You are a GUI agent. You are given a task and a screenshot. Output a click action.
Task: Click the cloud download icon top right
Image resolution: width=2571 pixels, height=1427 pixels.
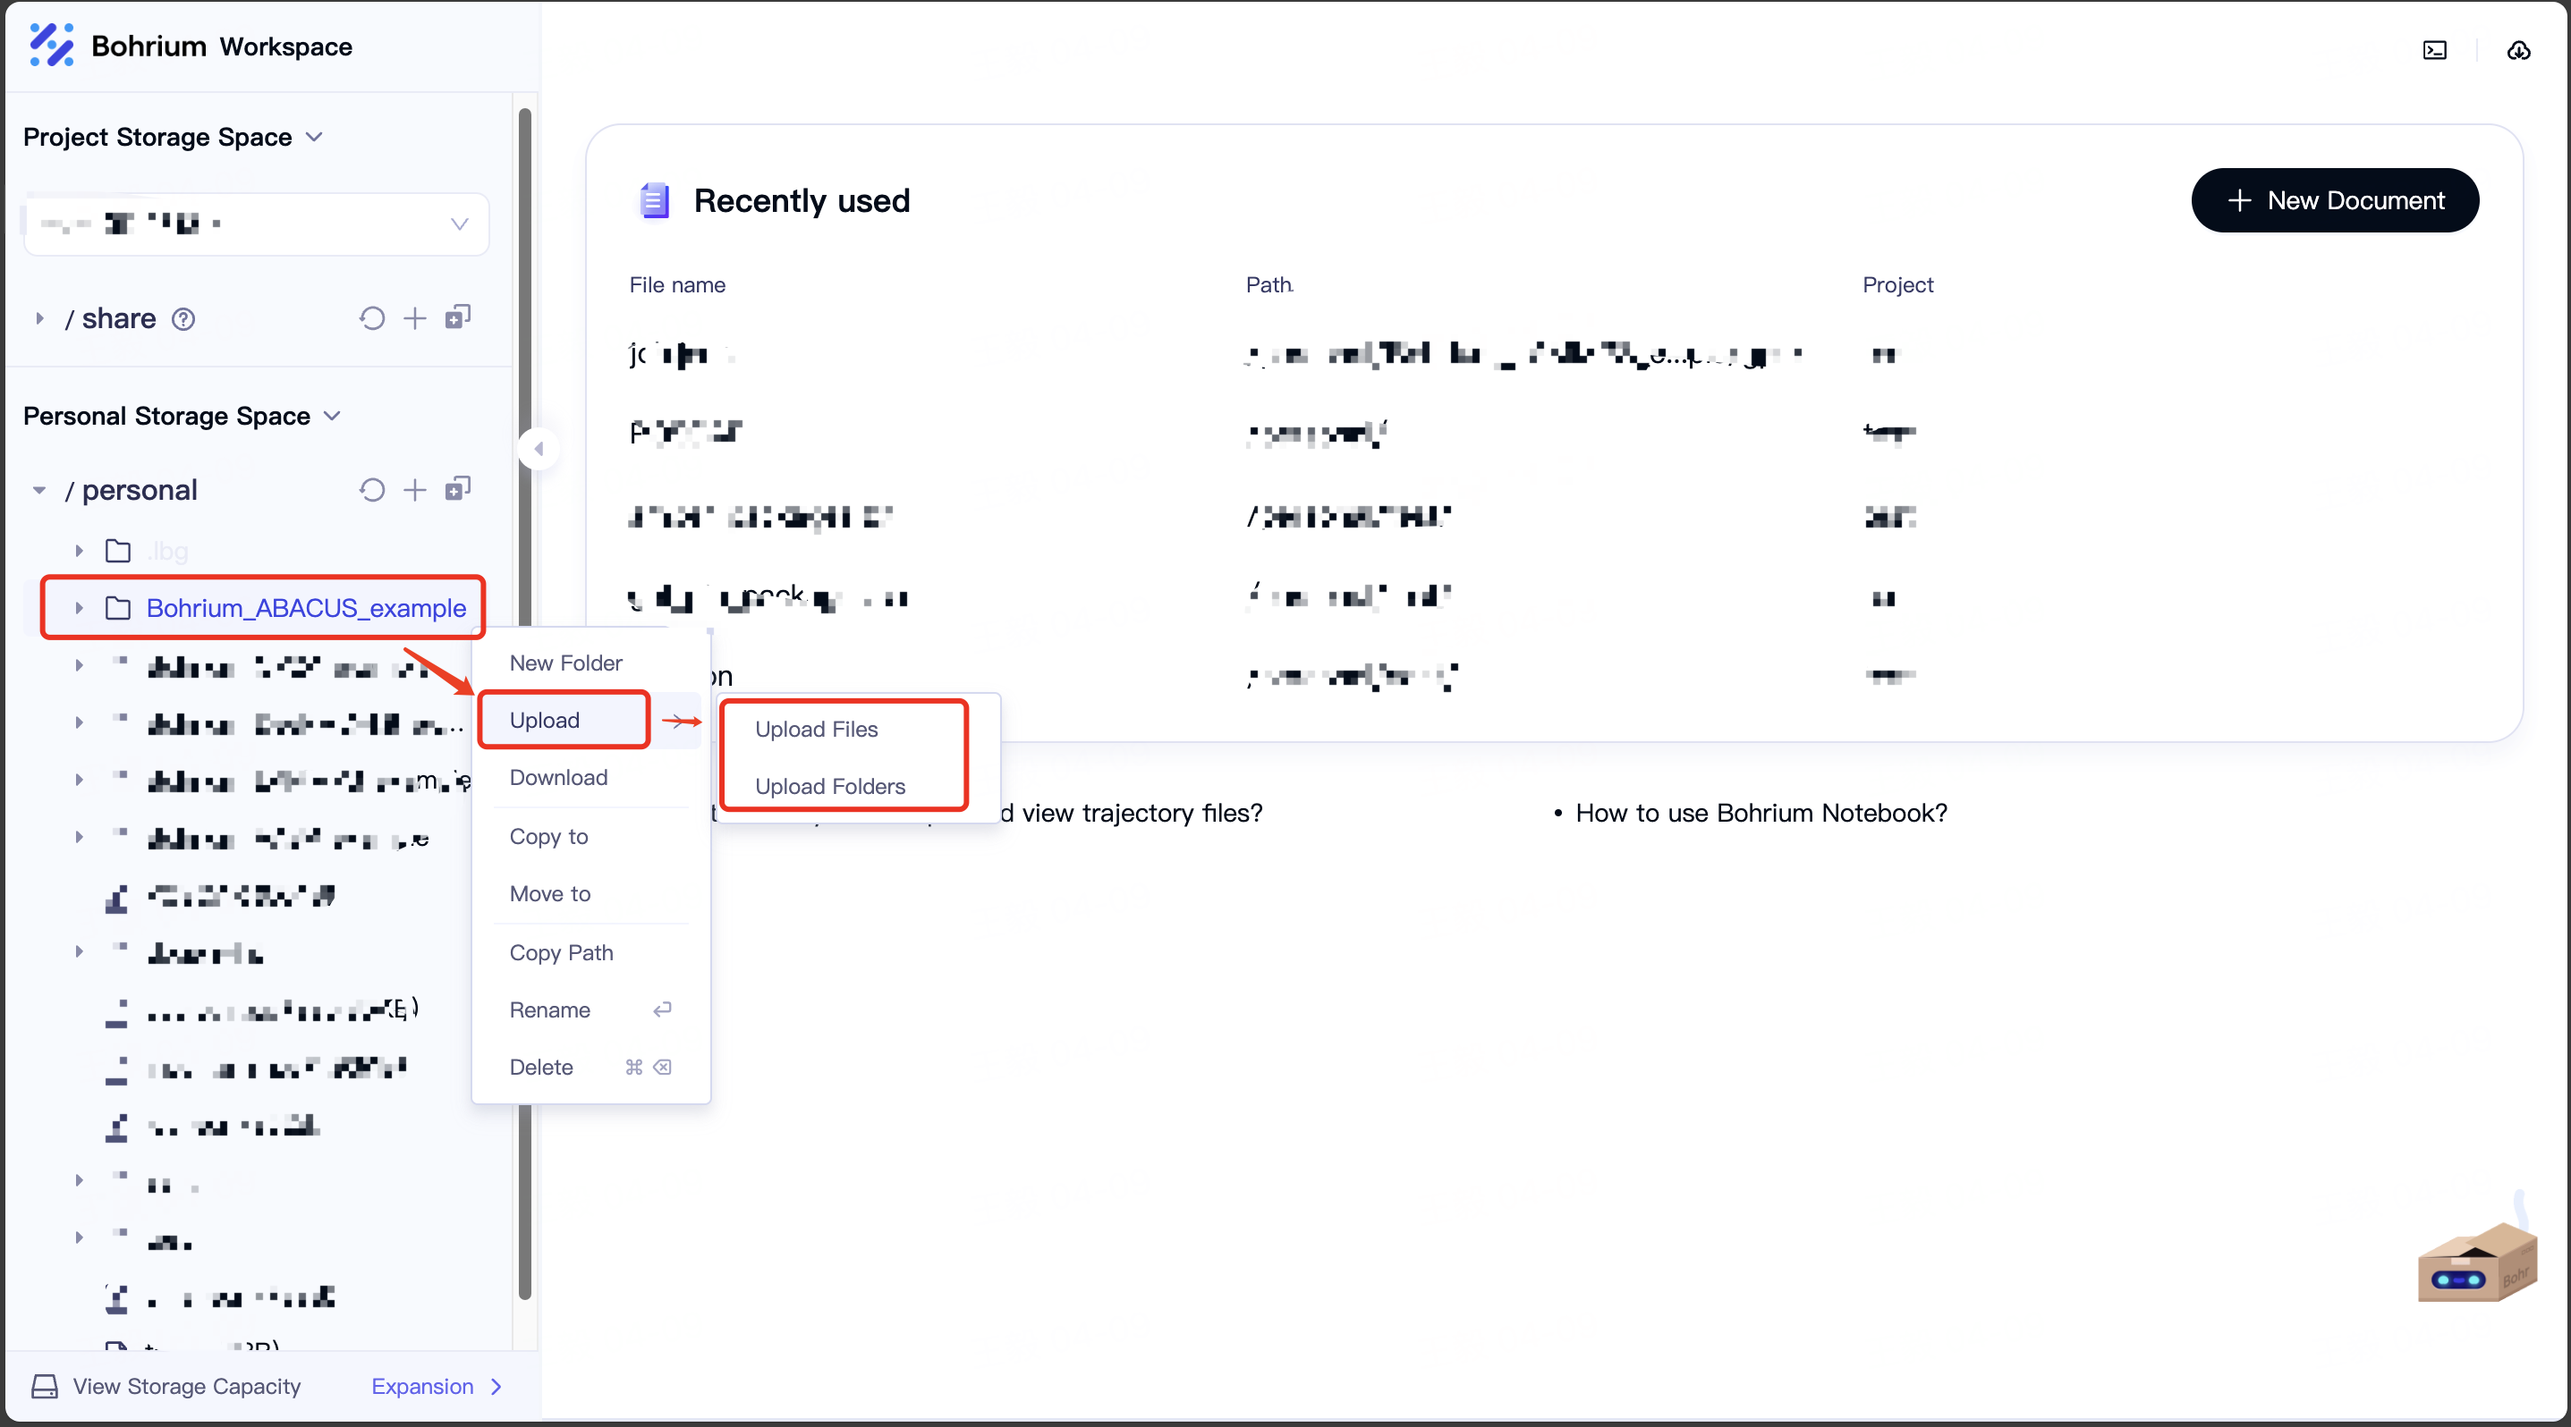(x=2518, y=47)
